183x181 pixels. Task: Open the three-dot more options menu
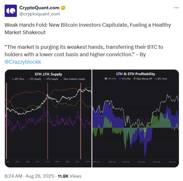(176, 8)
